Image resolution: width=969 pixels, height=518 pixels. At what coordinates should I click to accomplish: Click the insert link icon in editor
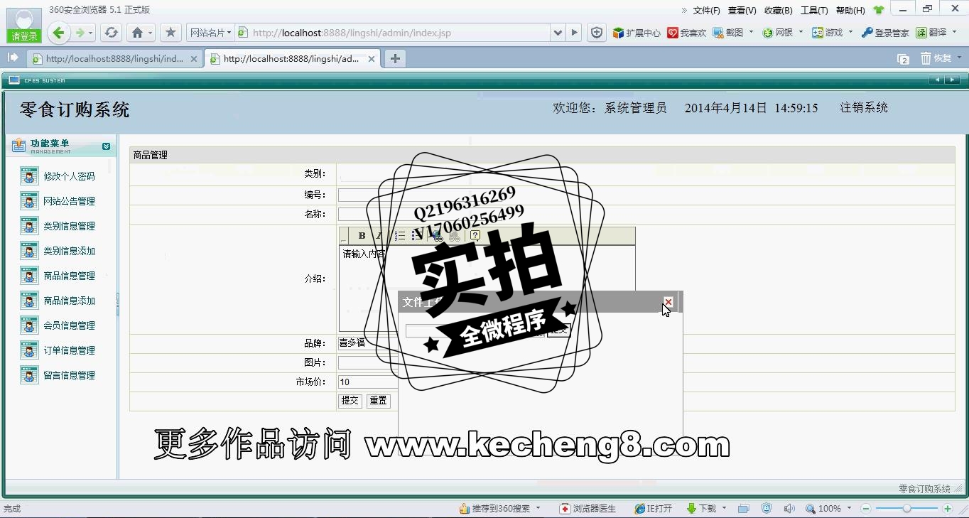(x=438, y=236)
